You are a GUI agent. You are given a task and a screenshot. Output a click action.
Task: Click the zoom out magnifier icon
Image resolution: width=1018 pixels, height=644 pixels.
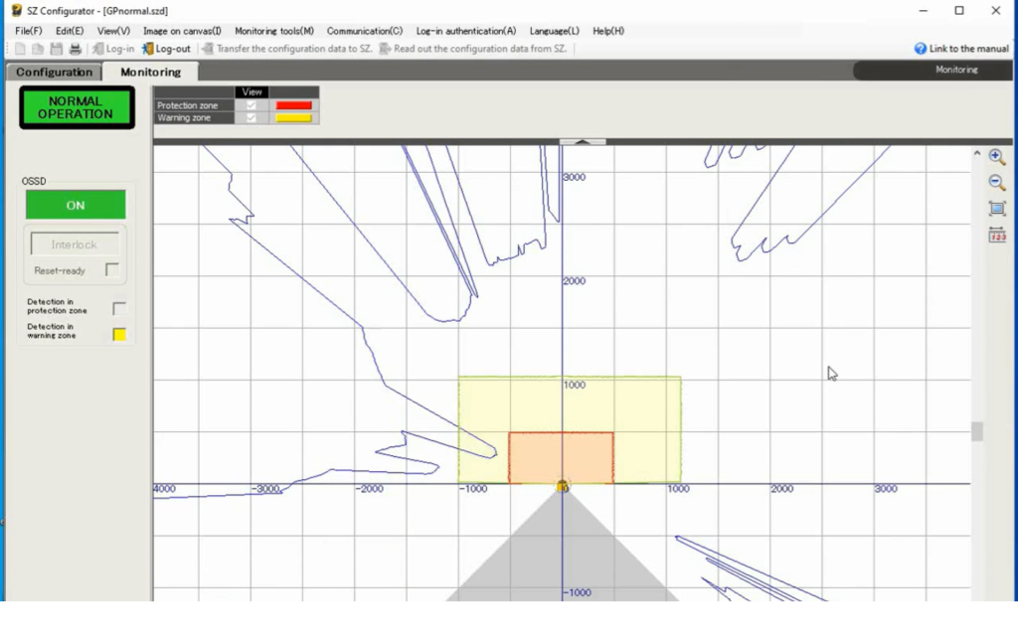[996, 183]
